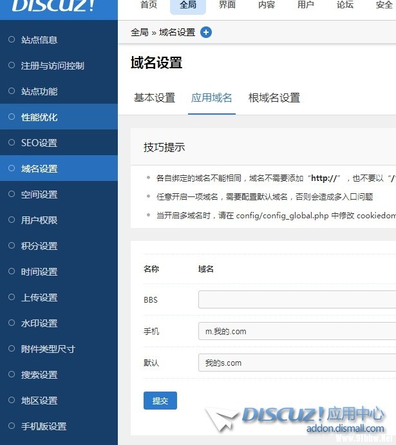Select 注册与访问控制 sidebar item
The height and width of the screenshot is (445, 396).
52,66
